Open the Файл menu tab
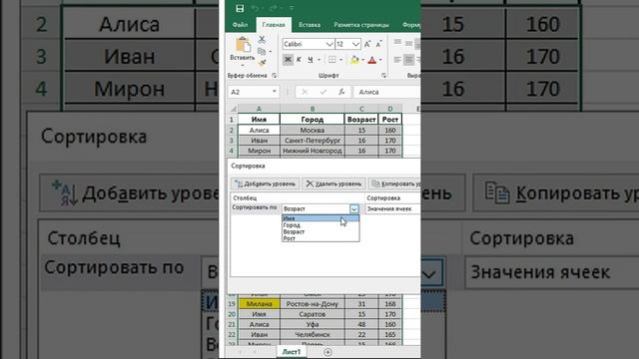The height and width of the screenshot is (359, 639). tap(240, 25)
